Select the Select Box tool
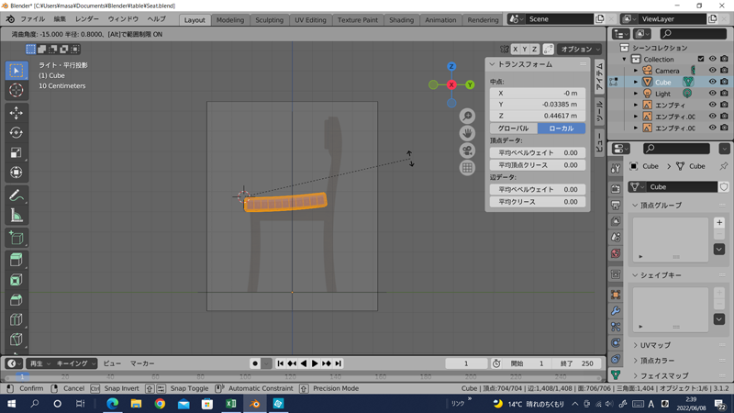 (x=17, y=71)
